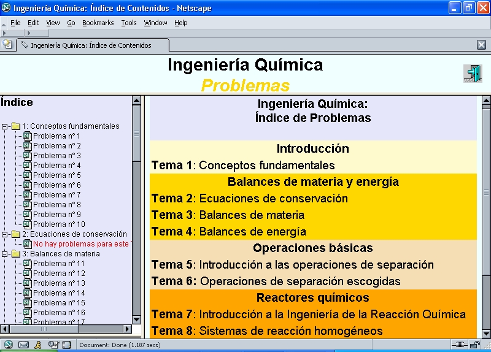Open Netscape Navigator from status bar icon

coord(9,345)
